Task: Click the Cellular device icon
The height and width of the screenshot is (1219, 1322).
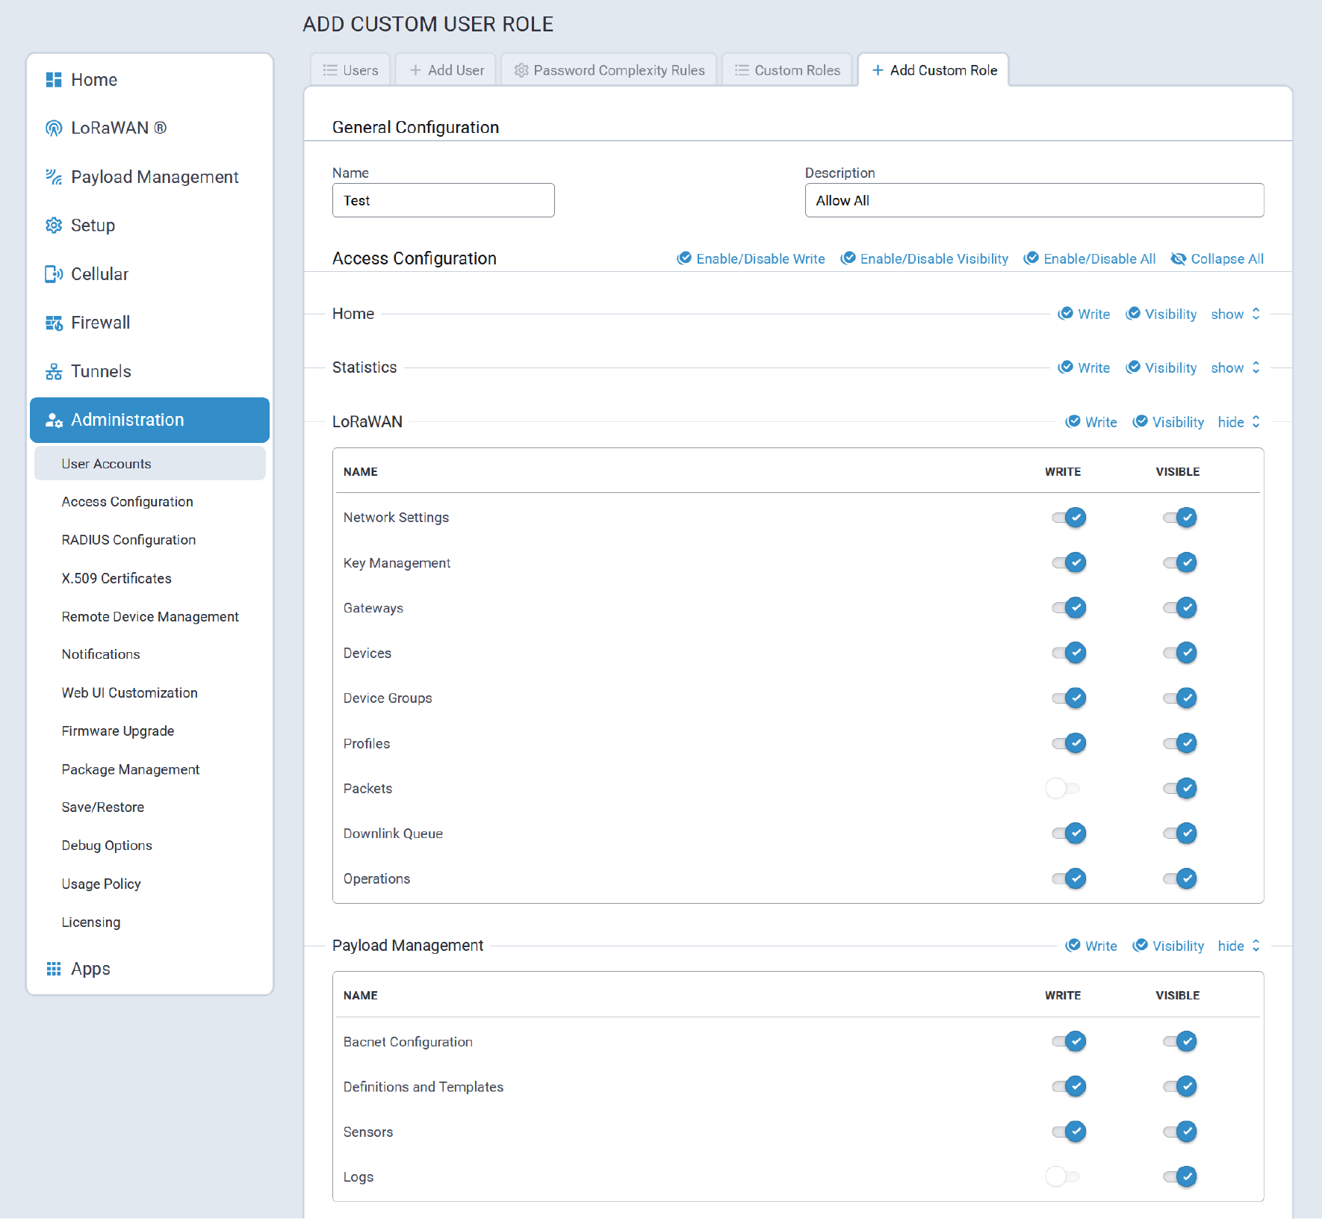Action: [53, 274]
